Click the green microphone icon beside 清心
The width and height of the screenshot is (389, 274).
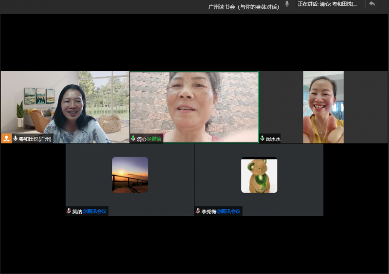pos(133,139)
